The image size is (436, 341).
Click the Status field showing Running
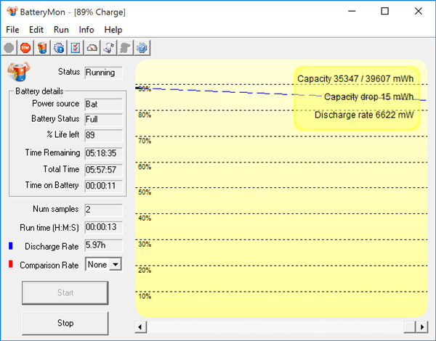[x=103, y=73]
